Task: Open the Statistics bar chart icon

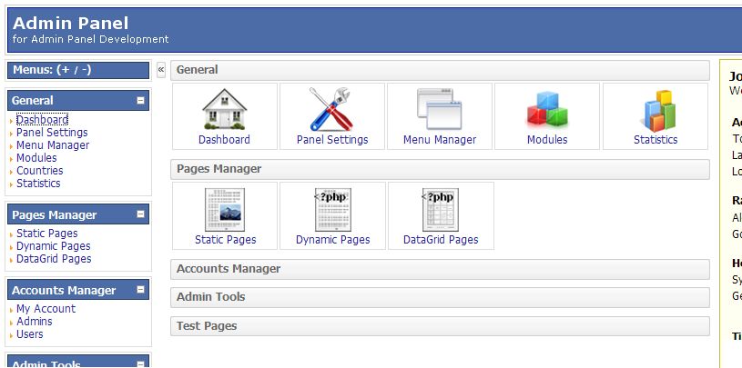Action: tap(656, 109)
